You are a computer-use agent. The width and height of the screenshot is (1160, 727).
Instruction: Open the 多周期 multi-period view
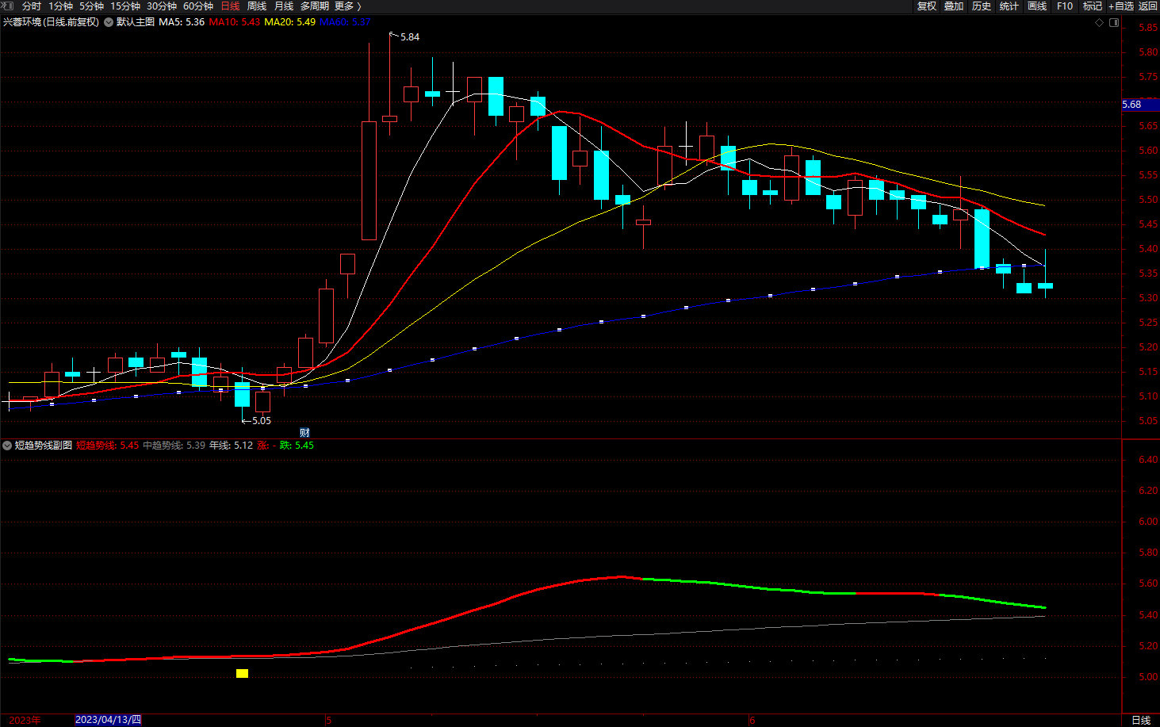315,6
